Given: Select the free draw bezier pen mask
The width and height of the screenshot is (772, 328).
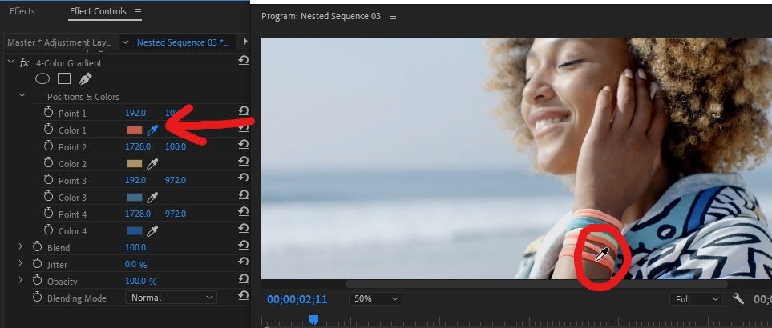Looking at the screenshot, I should [x=85, y=78].
